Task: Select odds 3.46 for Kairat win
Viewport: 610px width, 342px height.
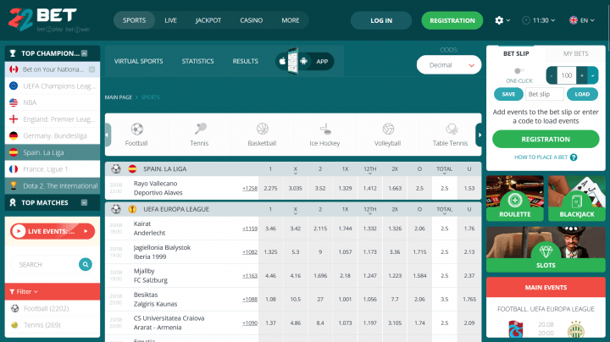Action: click(x=270, y=229)
